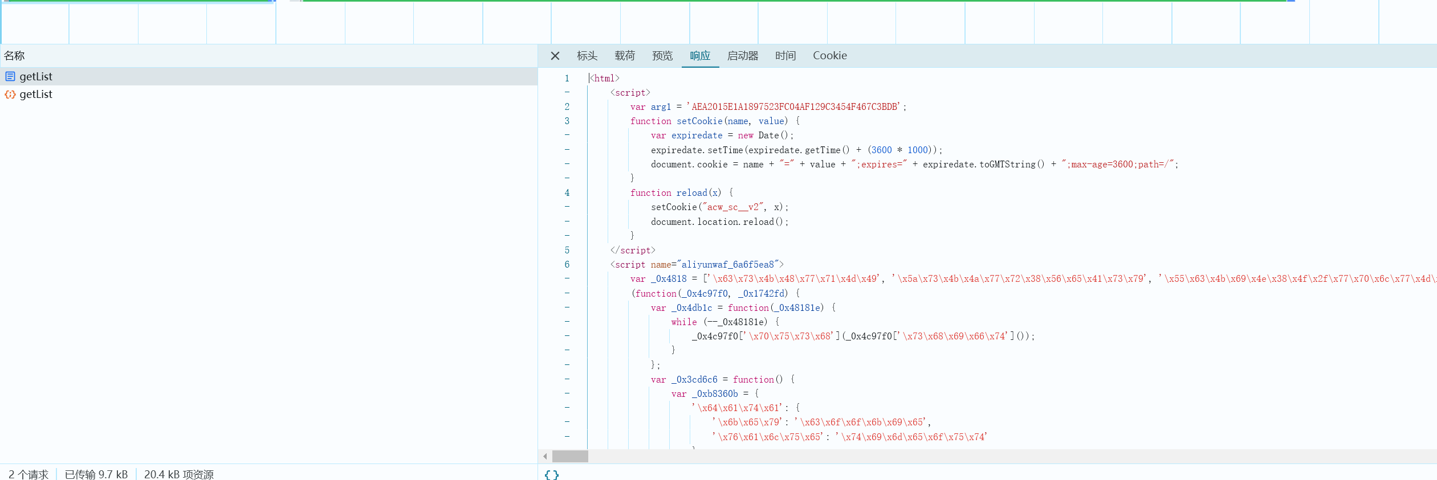
Task: Click the var arg1 code line
Action: click(x=768, y=107)
